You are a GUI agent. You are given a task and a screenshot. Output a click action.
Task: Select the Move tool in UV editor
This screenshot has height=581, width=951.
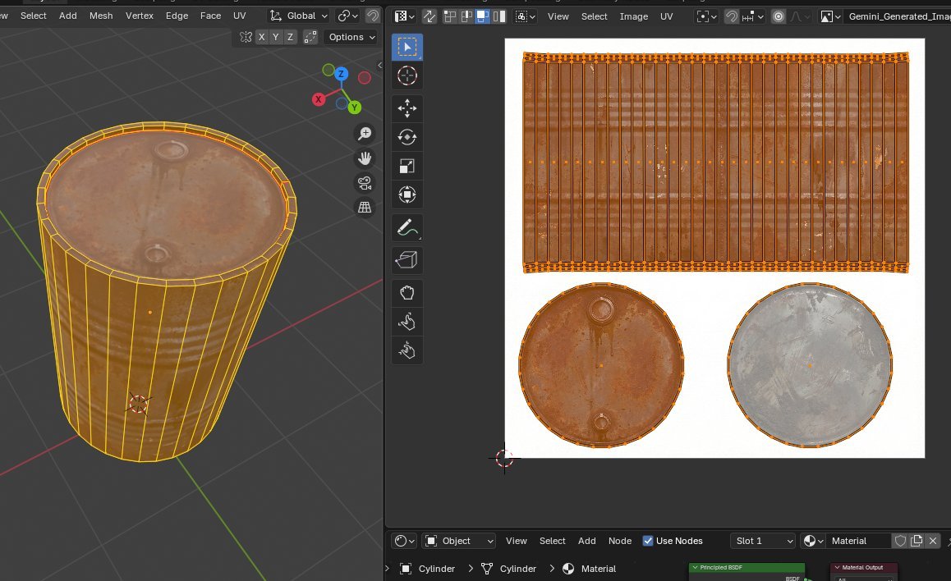tap(407, 108)
